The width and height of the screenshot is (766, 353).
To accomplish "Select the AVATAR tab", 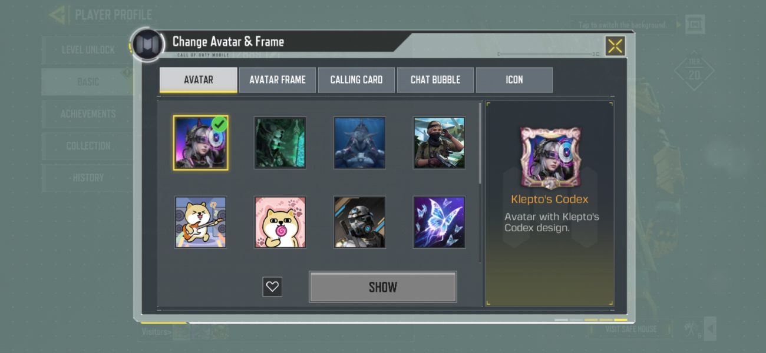I will coord(199,80).
